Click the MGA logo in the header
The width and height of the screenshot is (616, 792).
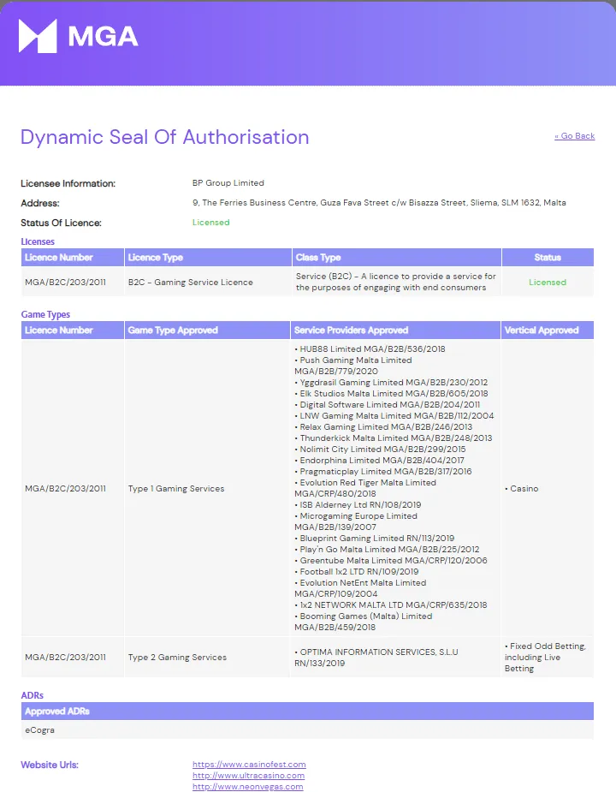point(78,36)
